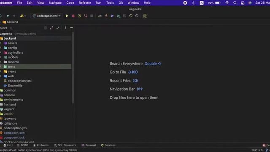Click the red phone listen-for-debug icon
This screenshot has height=152, width=270.
pyautogui.click(x=85, y=16)
